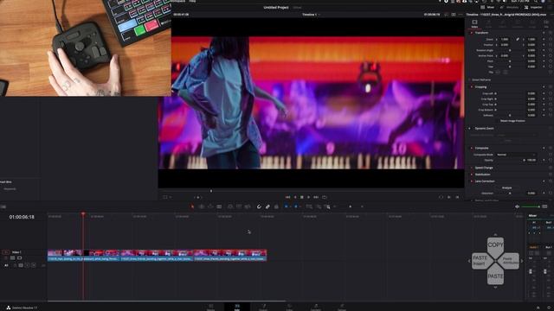554x311 pixels.
Task: Collapse the Composite section header
Action: tap(481, 148)
